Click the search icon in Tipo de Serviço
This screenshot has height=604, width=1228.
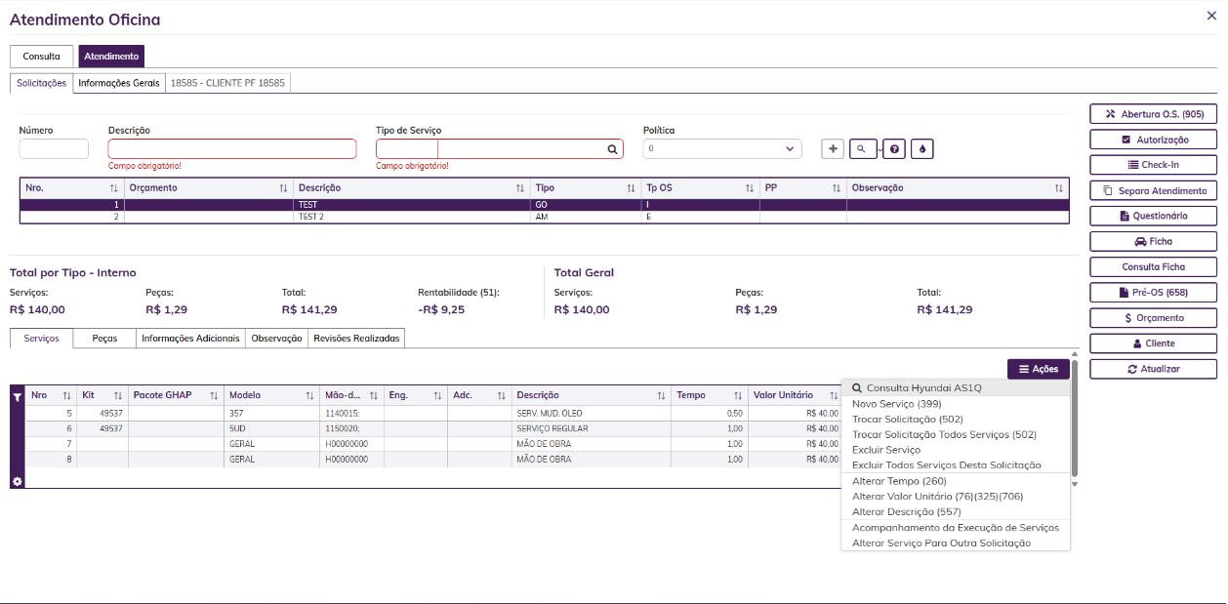coord(613,148)
